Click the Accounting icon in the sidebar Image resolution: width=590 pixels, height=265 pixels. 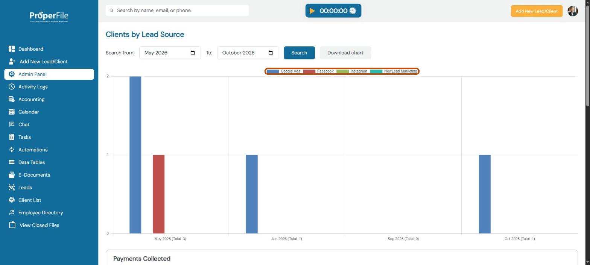coord(12,99)
